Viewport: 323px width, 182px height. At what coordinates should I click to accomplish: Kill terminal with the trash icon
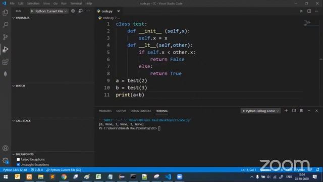tap(301, 111)
